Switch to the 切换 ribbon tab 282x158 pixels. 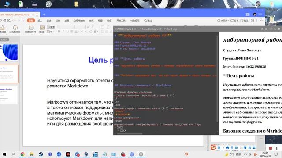[58, 21]
